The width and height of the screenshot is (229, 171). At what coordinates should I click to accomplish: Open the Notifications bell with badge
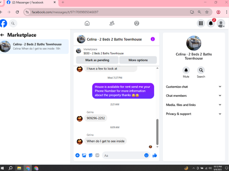pos(211,23)
